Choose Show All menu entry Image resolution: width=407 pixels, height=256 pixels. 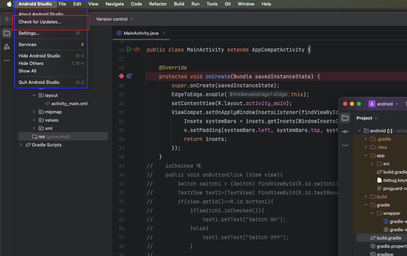(51, 71)
